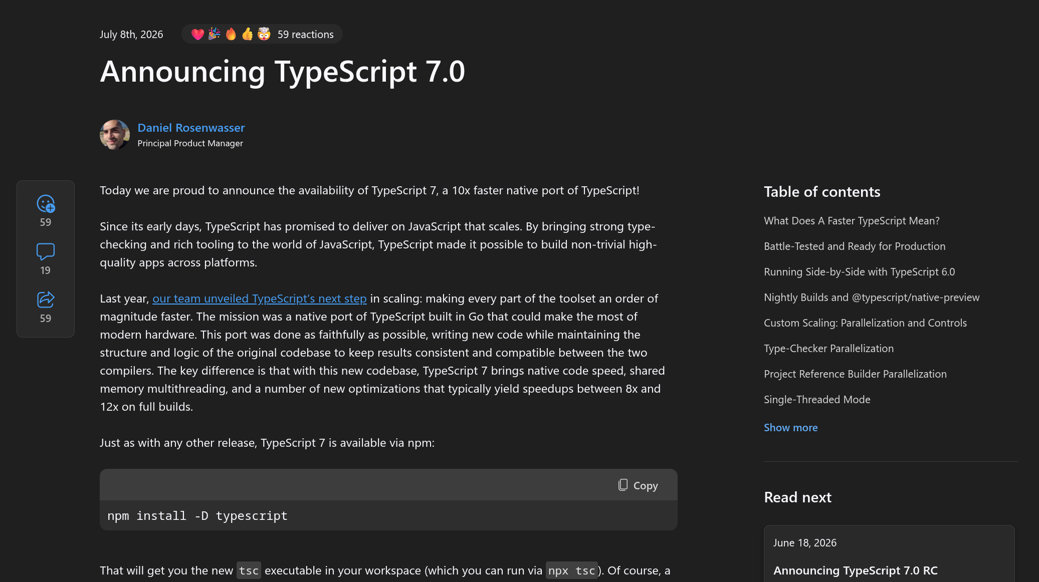Click the fire reaction emoji
The image size is (1039, 582).
point(231,34)
